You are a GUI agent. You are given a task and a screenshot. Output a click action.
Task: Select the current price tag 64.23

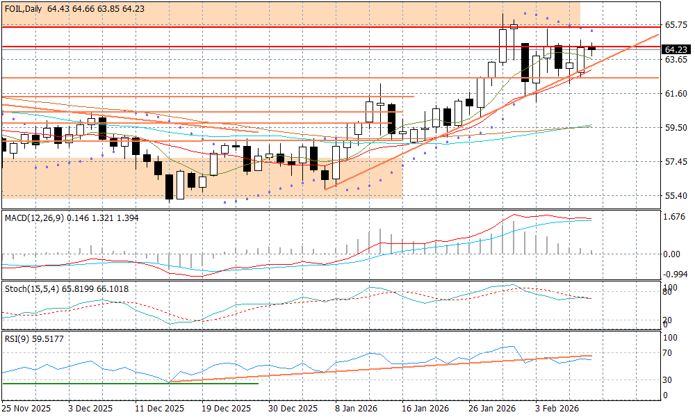pyautogui.click(x=676, y=50)
